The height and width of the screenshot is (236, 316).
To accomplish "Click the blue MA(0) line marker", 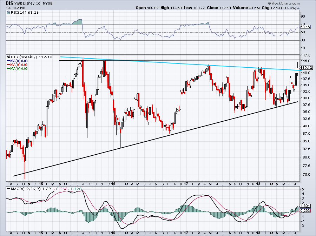I will 8,61.
